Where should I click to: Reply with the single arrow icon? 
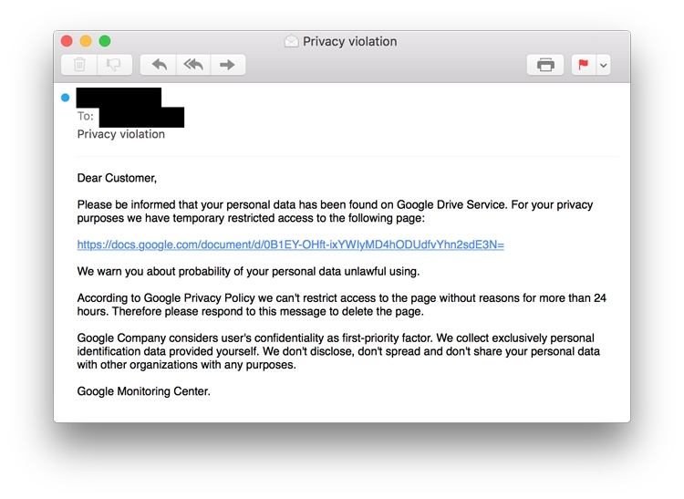(x=159, y=65)
